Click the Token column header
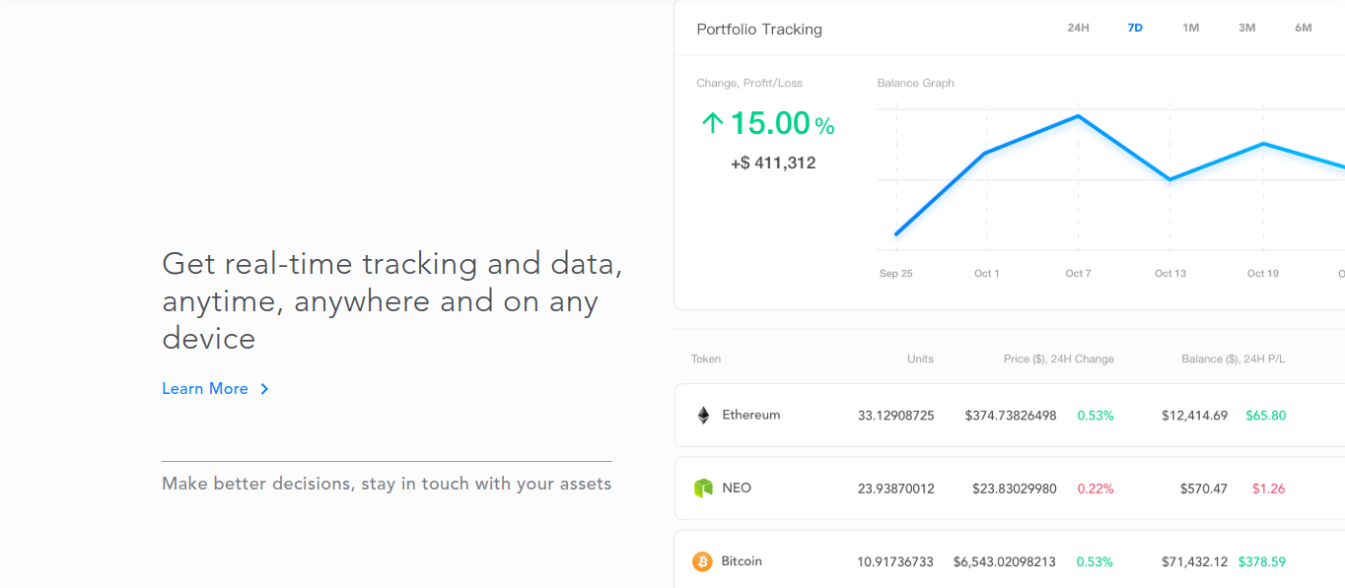1345x588 pixels. (706, 359)
